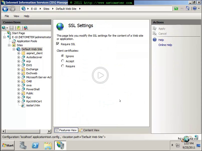The image size is (202, 151).
Task: Select the Require client certificates option
Action: click(x=63, y=66)
